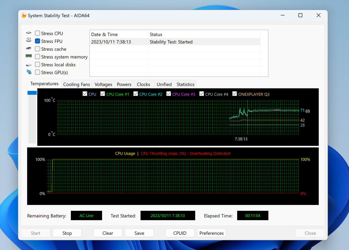Image resolution: width=349 pixels, height=250 pixels.
Task: Switch to the Cooling Fans tab
Action: (76, 84)
